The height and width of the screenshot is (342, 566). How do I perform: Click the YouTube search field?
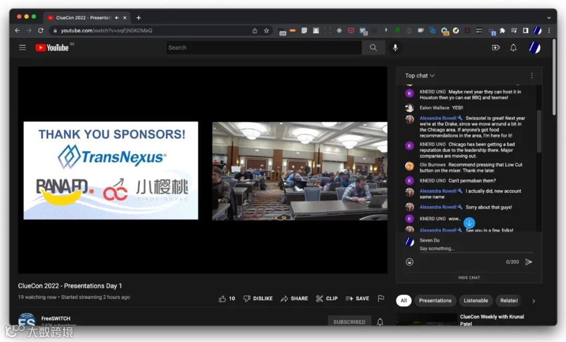click(264, 48)
